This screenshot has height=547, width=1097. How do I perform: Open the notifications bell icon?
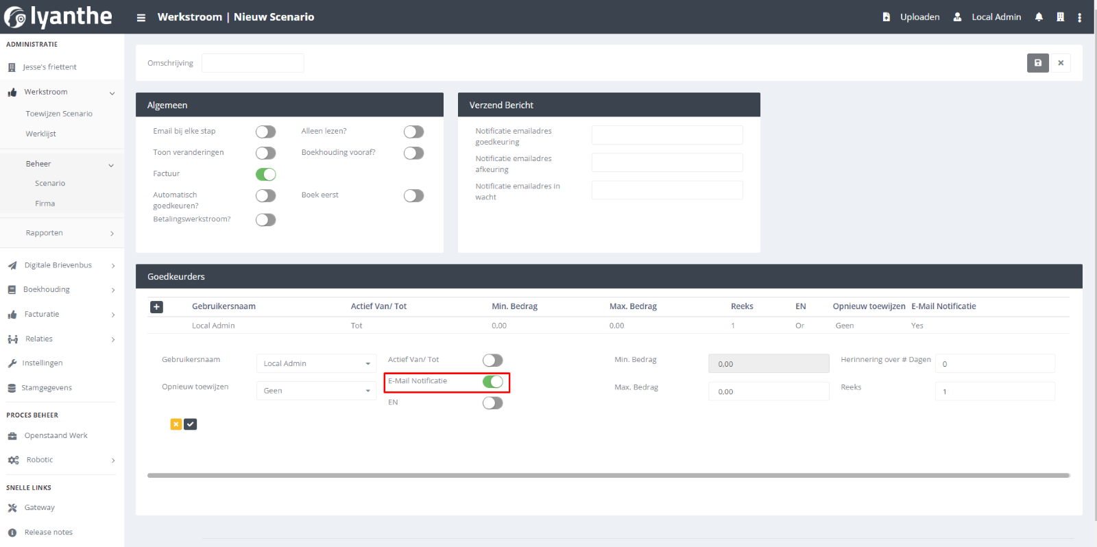point(1039,17)
